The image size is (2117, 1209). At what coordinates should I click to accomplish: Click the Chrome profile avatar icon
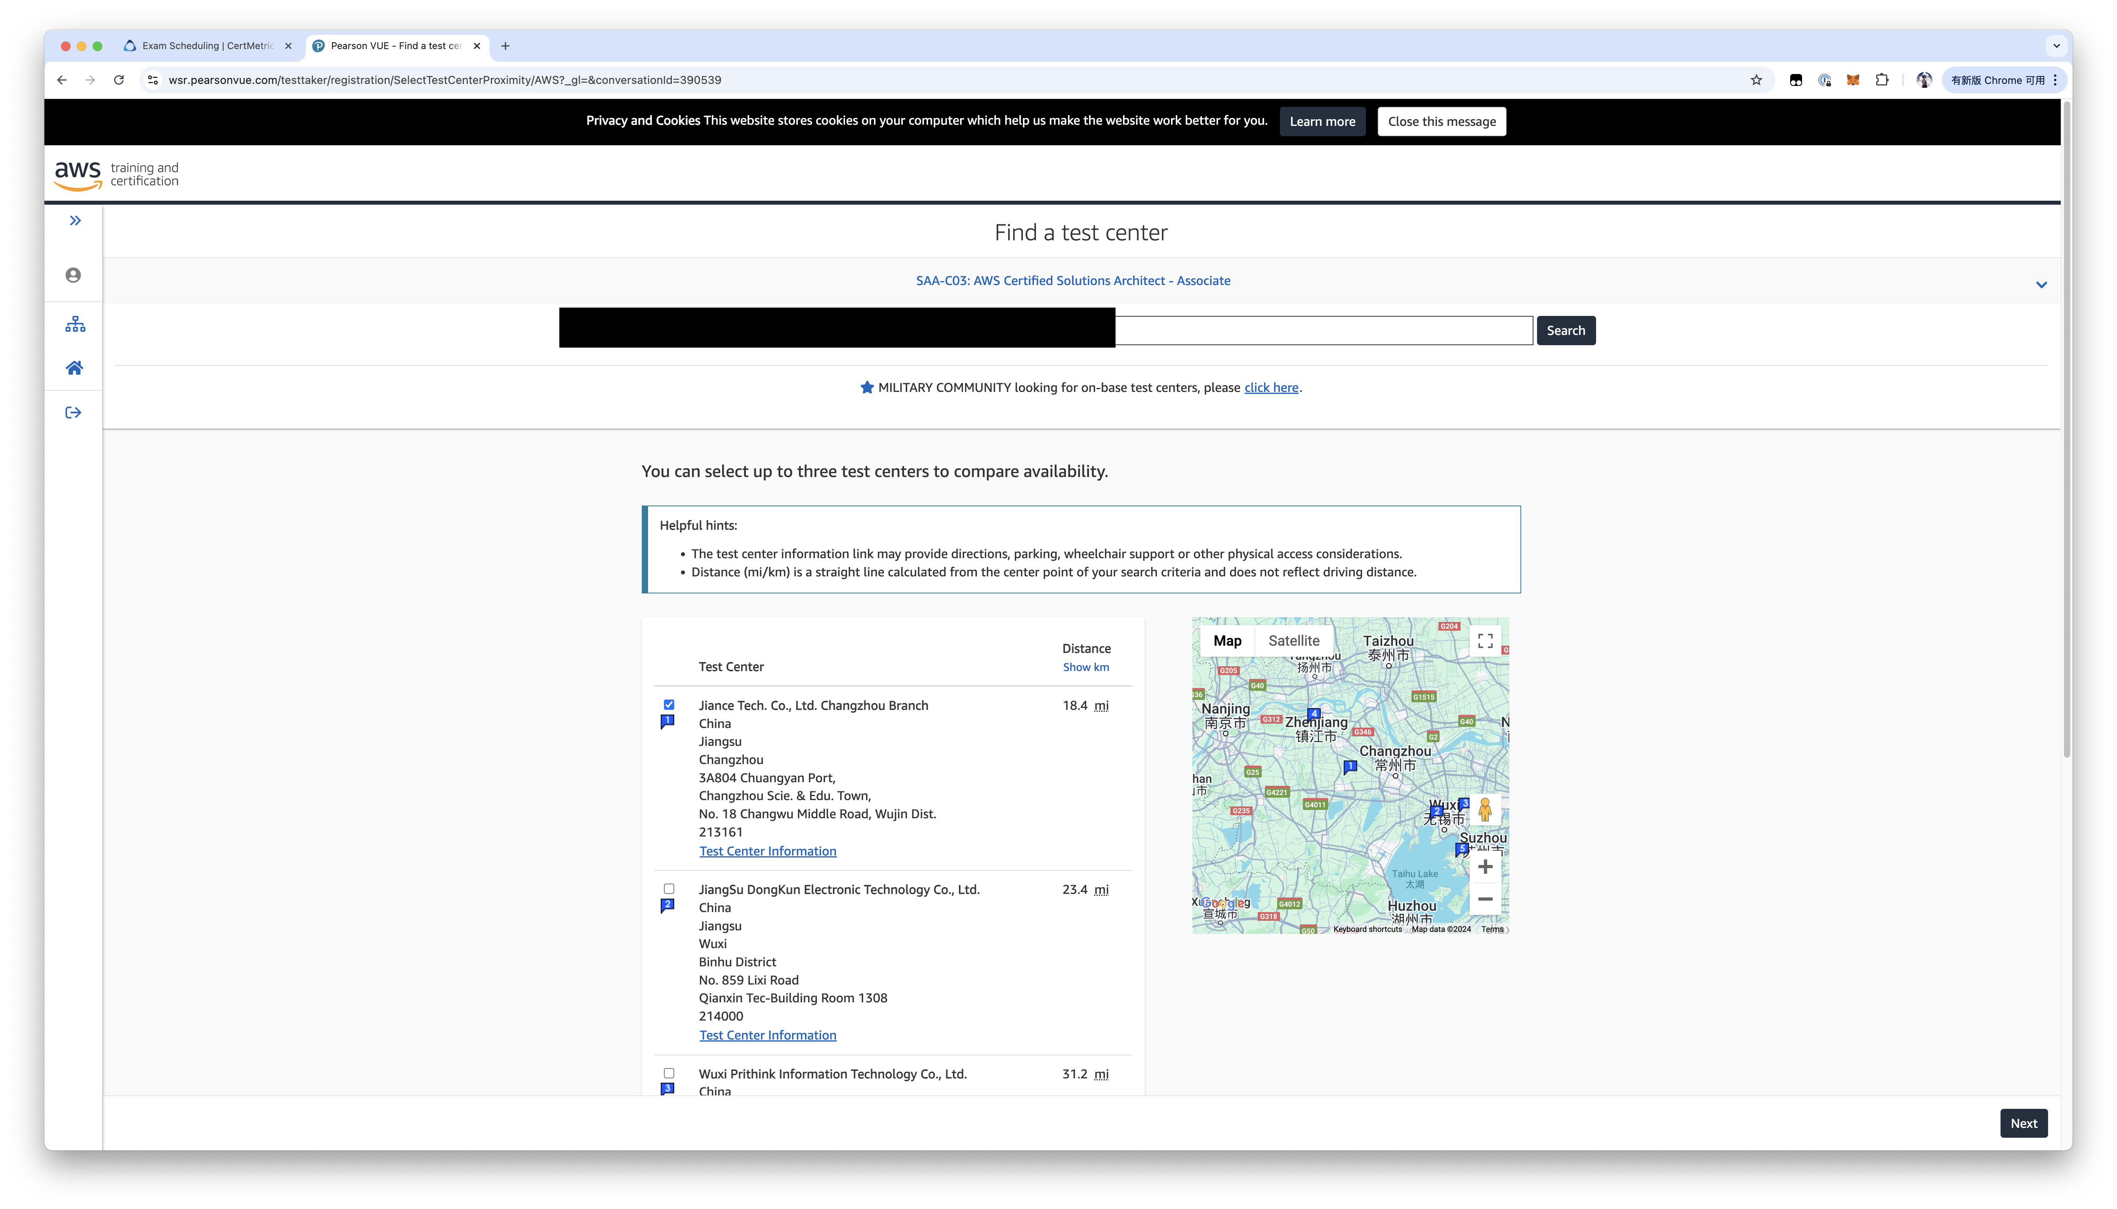1923,80
